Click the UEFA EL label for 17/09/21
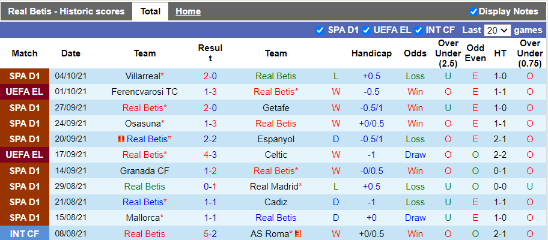 25,155
